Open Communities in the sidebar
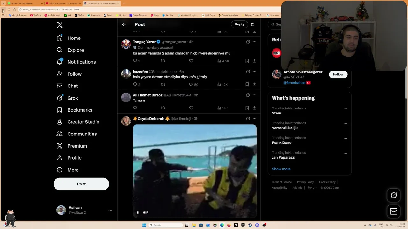The image size is (408, 229). [76, 134]
